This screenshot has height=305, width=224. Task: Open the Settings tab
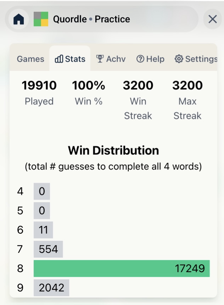coord(196,59)
